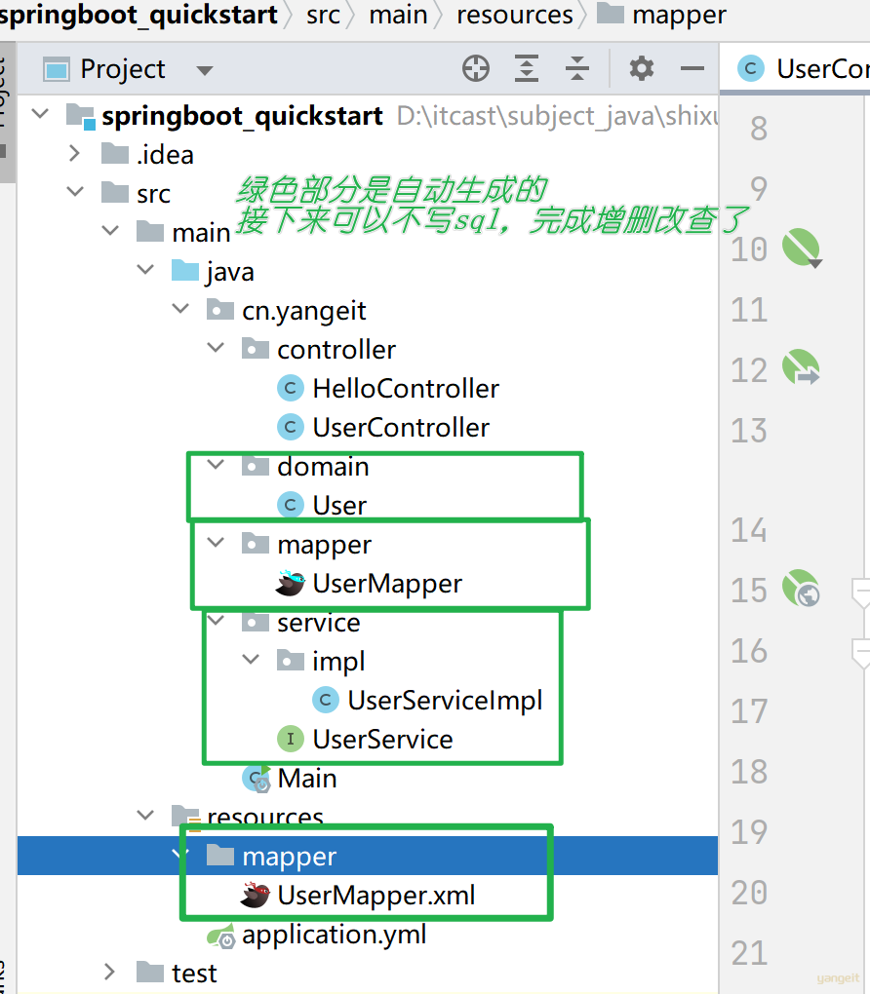
Task: Click main in the breadcrumb path
Action: pyautogui.click(x=399, y=15)
